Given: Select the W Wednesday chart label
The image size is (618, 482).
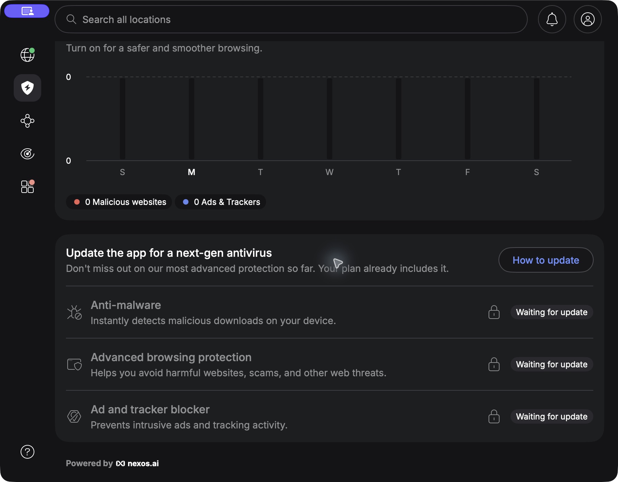Looking at the screenshot, I should click(330, 172).
